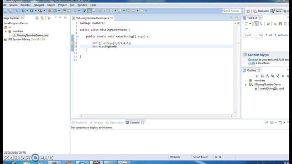
Task: Click the Find field in Task List
Action: (253, 35)
